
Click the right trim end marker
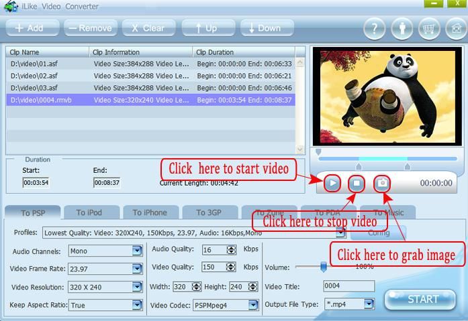[x=407, y=166]
